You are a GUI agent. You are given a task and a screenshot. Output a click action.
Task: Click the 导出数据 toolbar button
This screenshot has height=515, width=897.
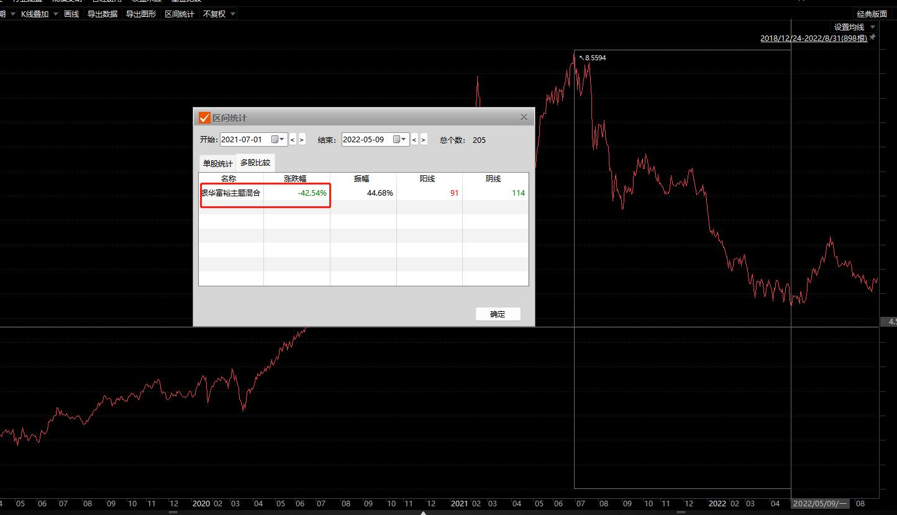coord(102,14)
